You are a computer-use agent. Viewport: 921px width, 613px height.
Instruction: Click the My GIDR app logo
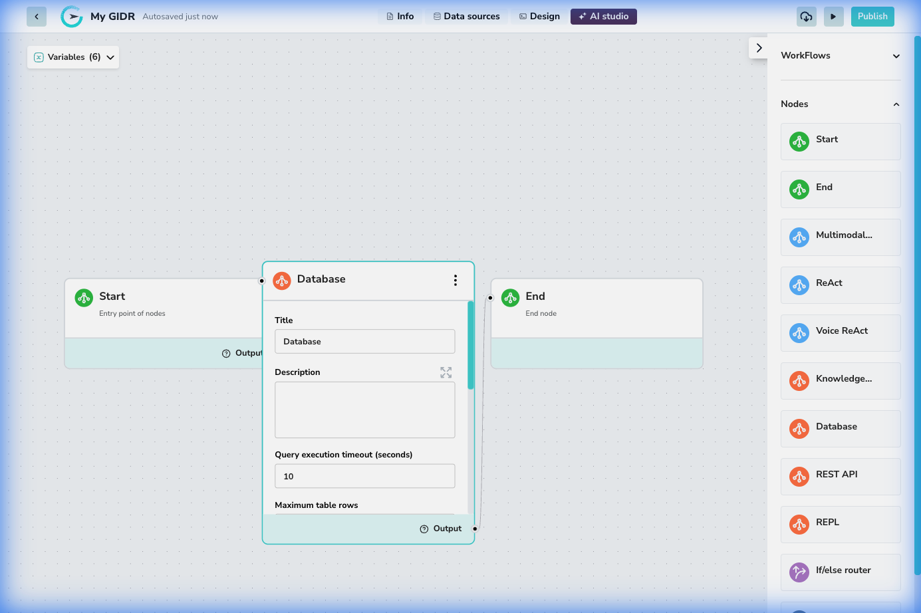pos(72,17)
